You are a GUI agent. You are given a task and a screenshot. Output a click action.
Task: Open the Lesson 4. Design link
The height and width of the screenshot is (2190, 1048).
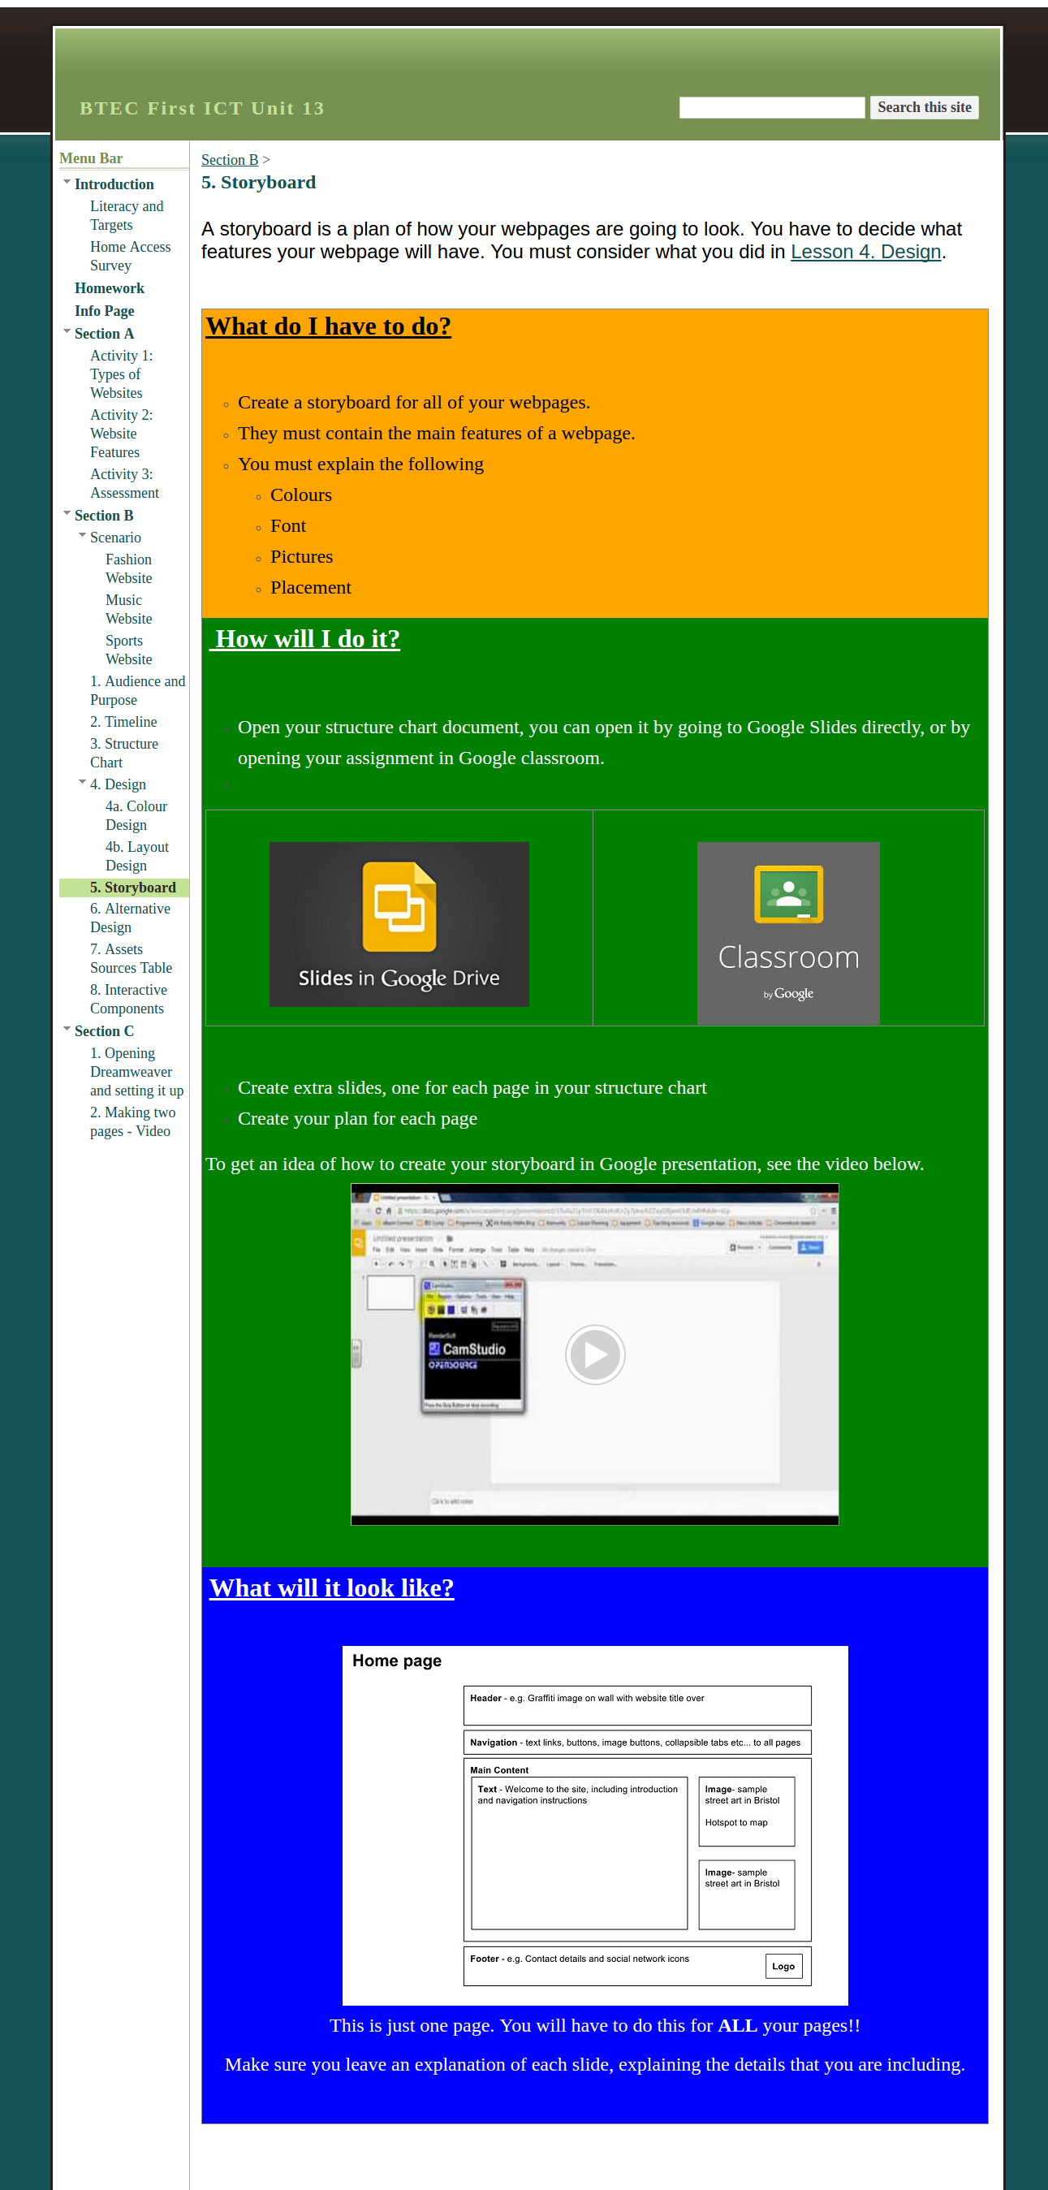point(865,252)
